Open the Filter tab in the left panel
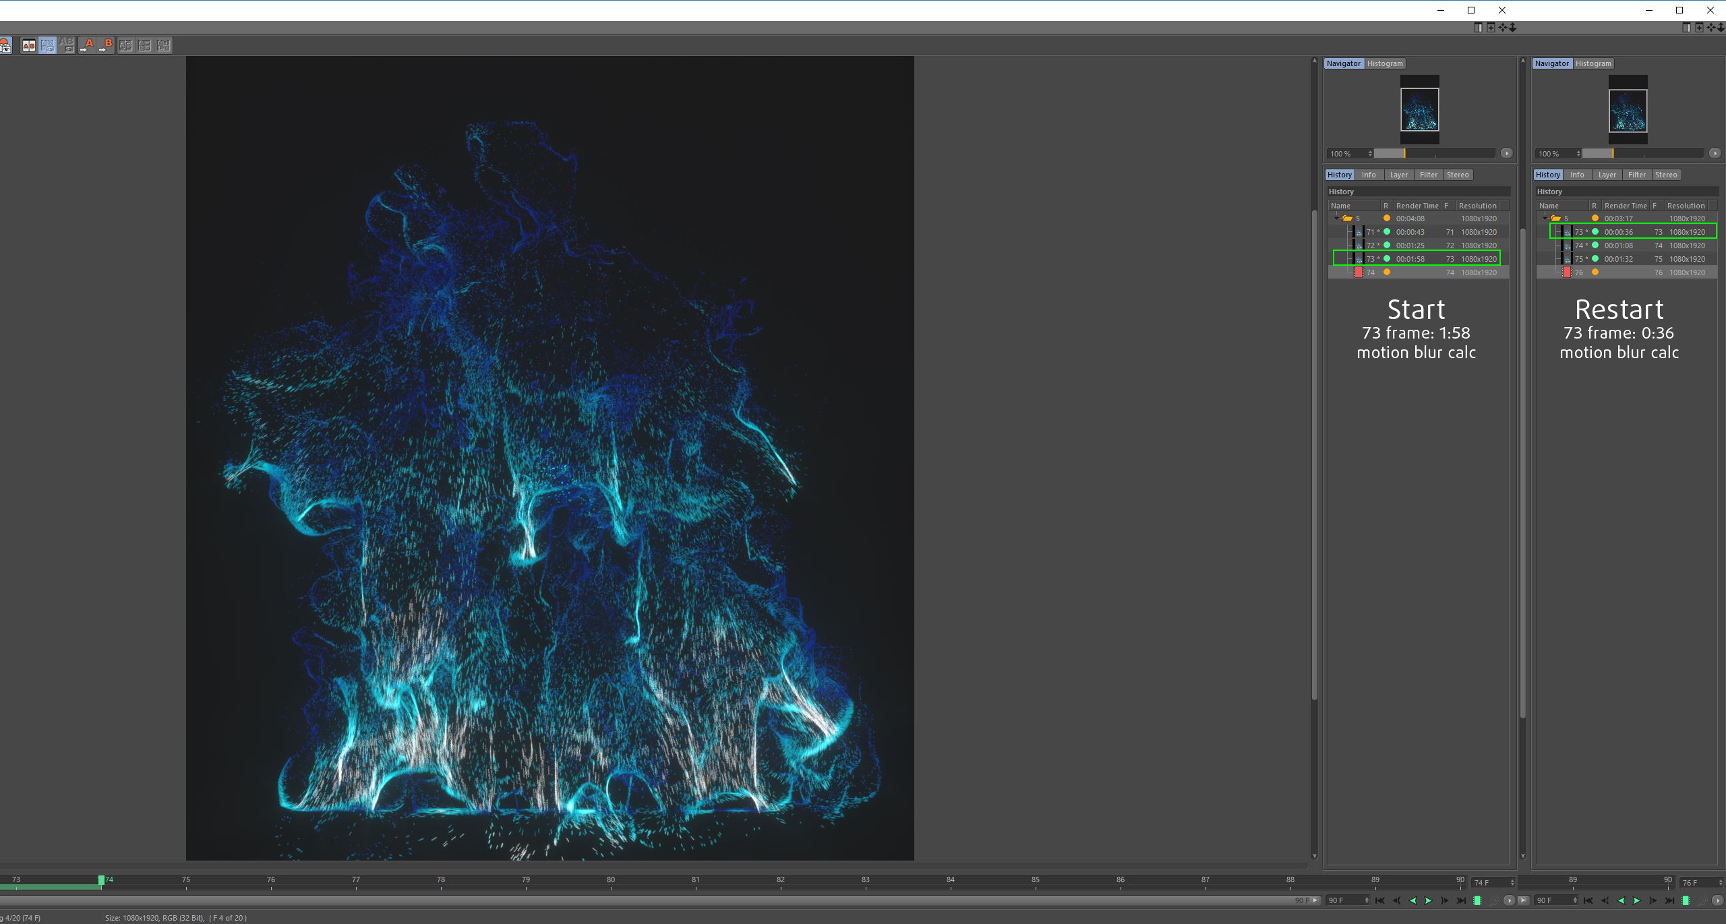Screen dimensions: 1726x924 pyautogui.click(x=1428, y=175)
